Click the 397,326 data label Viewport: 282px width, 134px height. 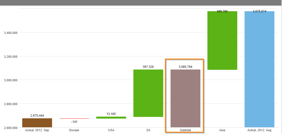tap(148, 67)
